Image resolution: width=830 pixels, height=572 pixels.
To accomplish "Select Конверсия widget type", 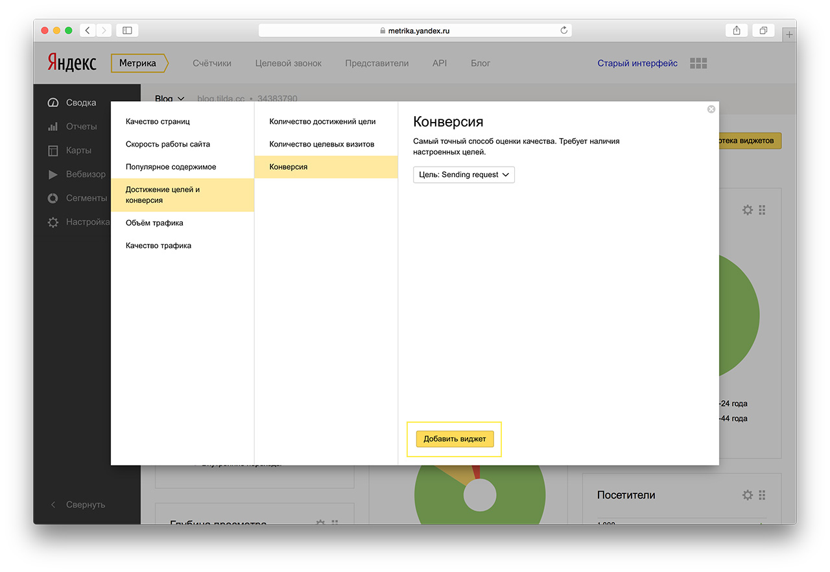I will pos(326,167).
